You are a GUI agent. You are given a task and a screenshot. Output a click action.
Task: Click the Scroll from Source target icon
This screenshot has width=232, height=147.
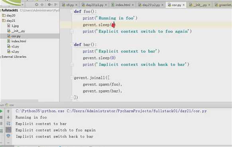(37, 5)
